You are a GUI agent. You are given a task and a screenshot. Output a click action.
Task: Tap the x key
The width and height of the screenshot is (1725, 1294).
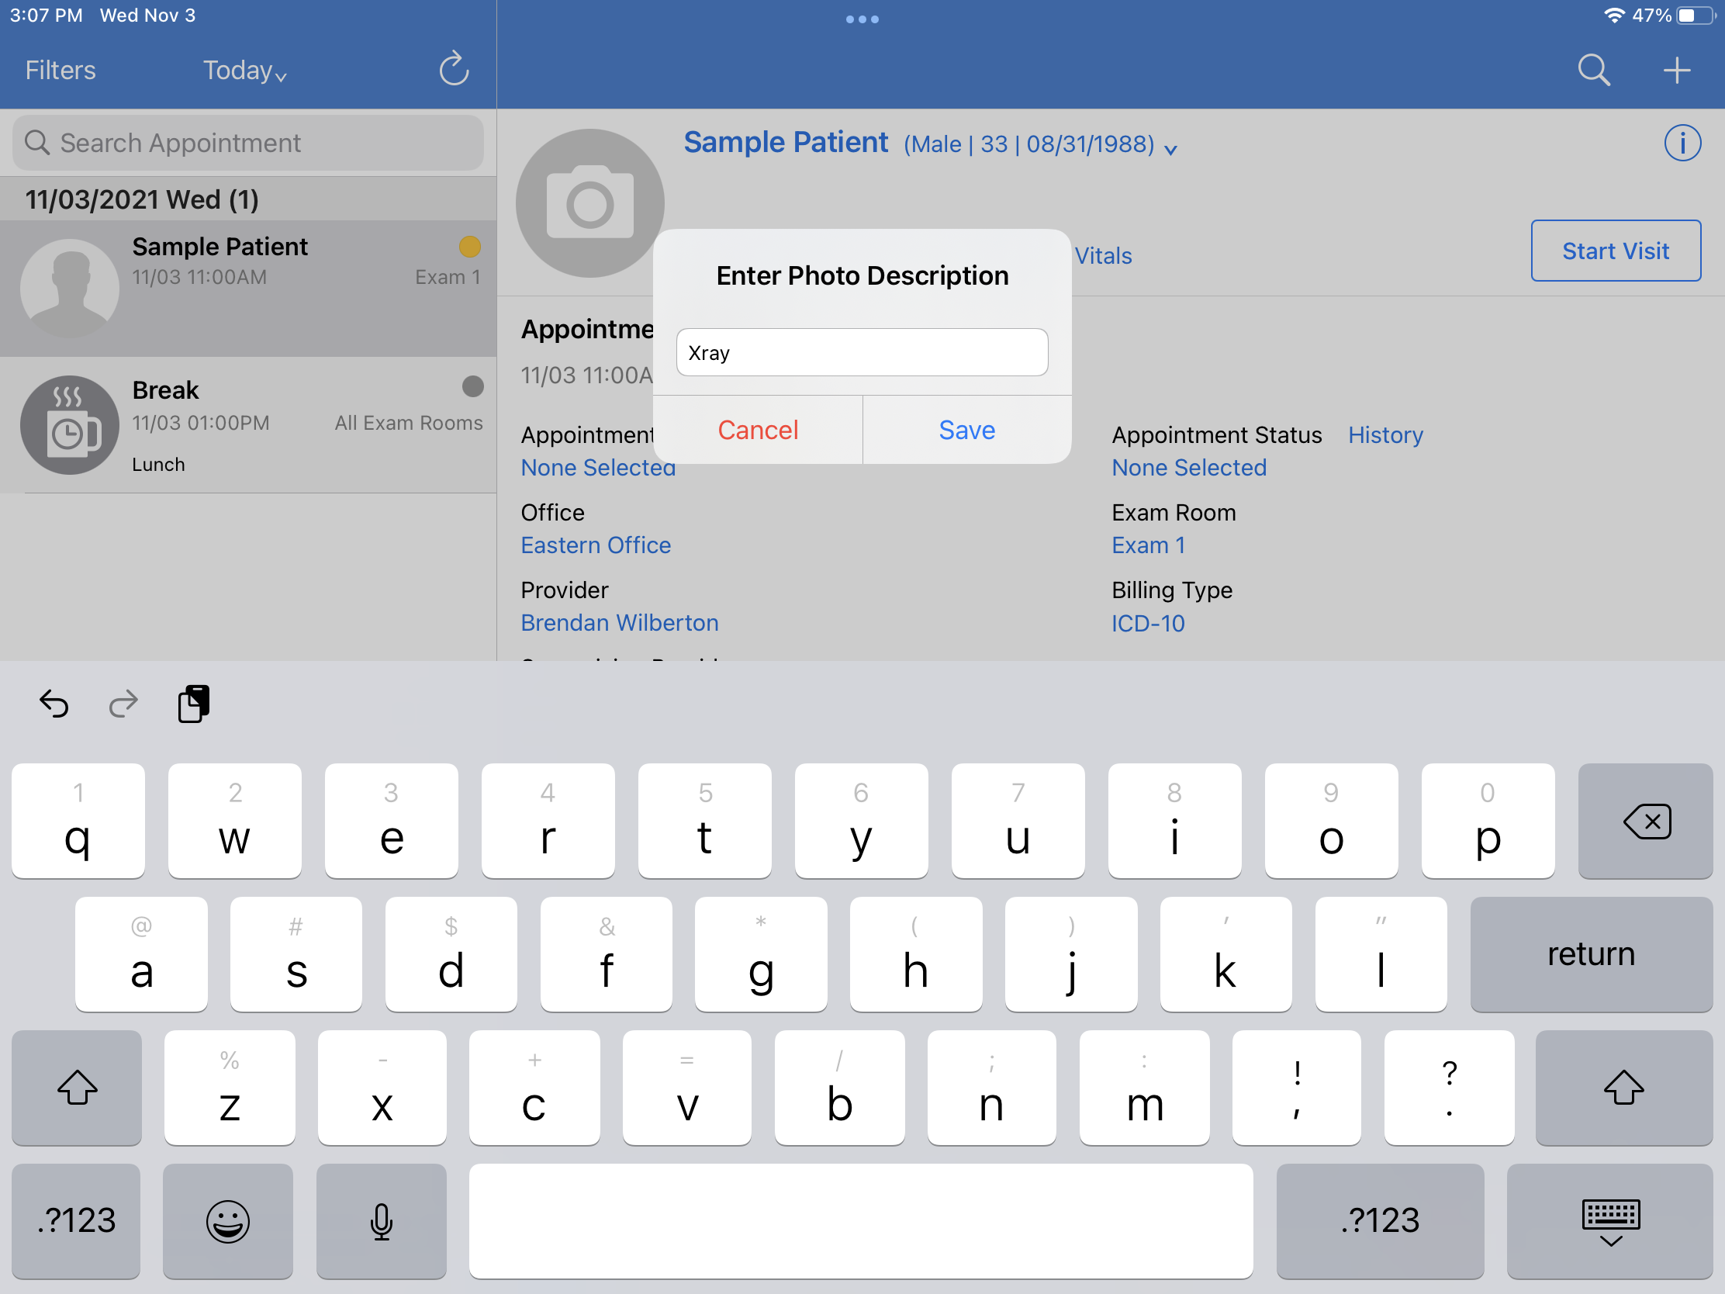(x=382, y=1088)
